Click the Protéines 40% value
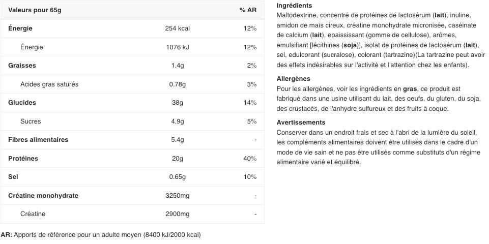 250,159
